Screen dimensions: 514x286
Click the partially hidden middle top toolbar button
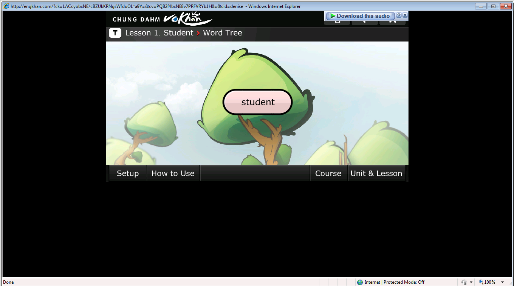click(365, 23)
